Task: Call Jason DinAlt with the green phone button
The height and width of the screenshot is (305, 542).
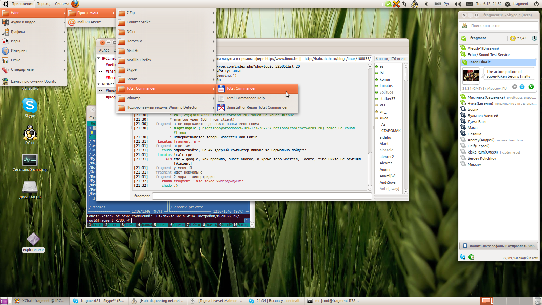Action: pos(531,87)
